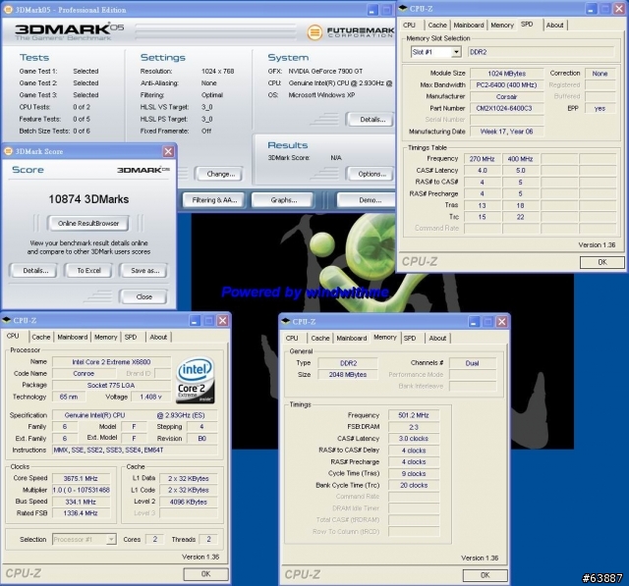Minimize the CPU-Z Memory window
629x586 pixels.
474,322
